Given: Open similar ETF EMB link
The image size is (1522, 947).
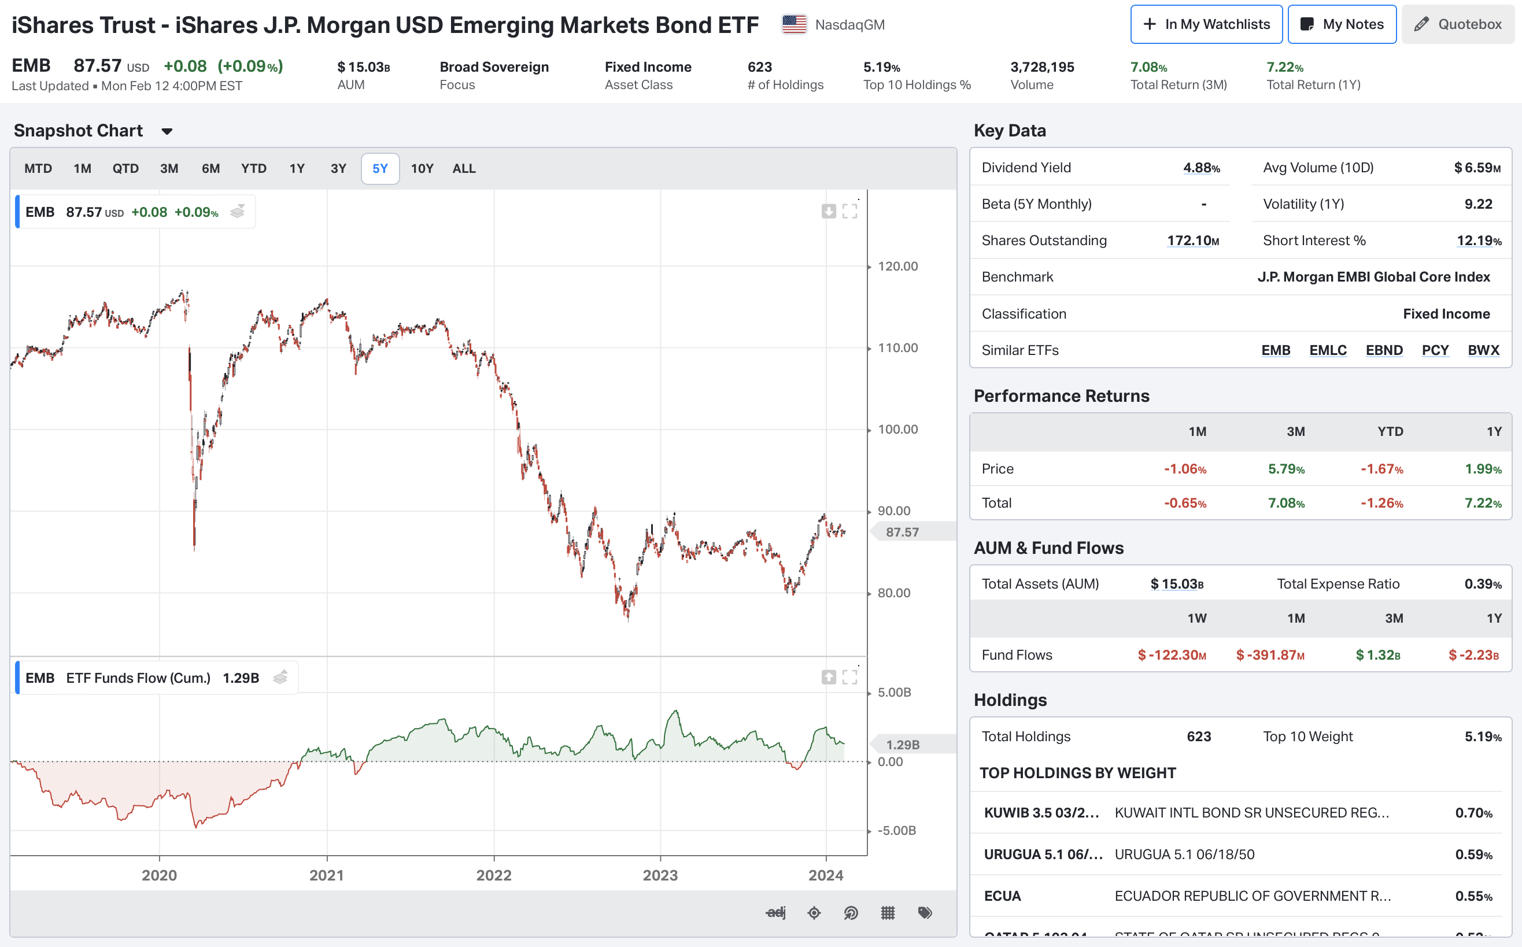Looking at the screenshot, I should pos(1276,350).
